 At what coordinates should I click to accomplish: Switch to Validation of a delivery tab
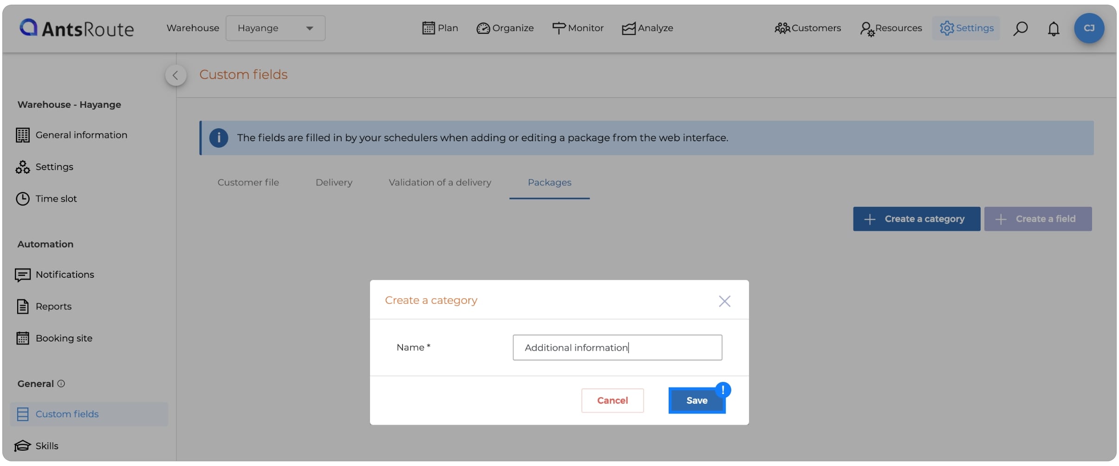440,183
